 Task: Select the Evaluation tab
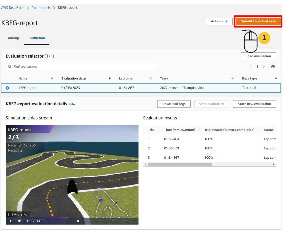pyautogui.click(x=37, y=38)
